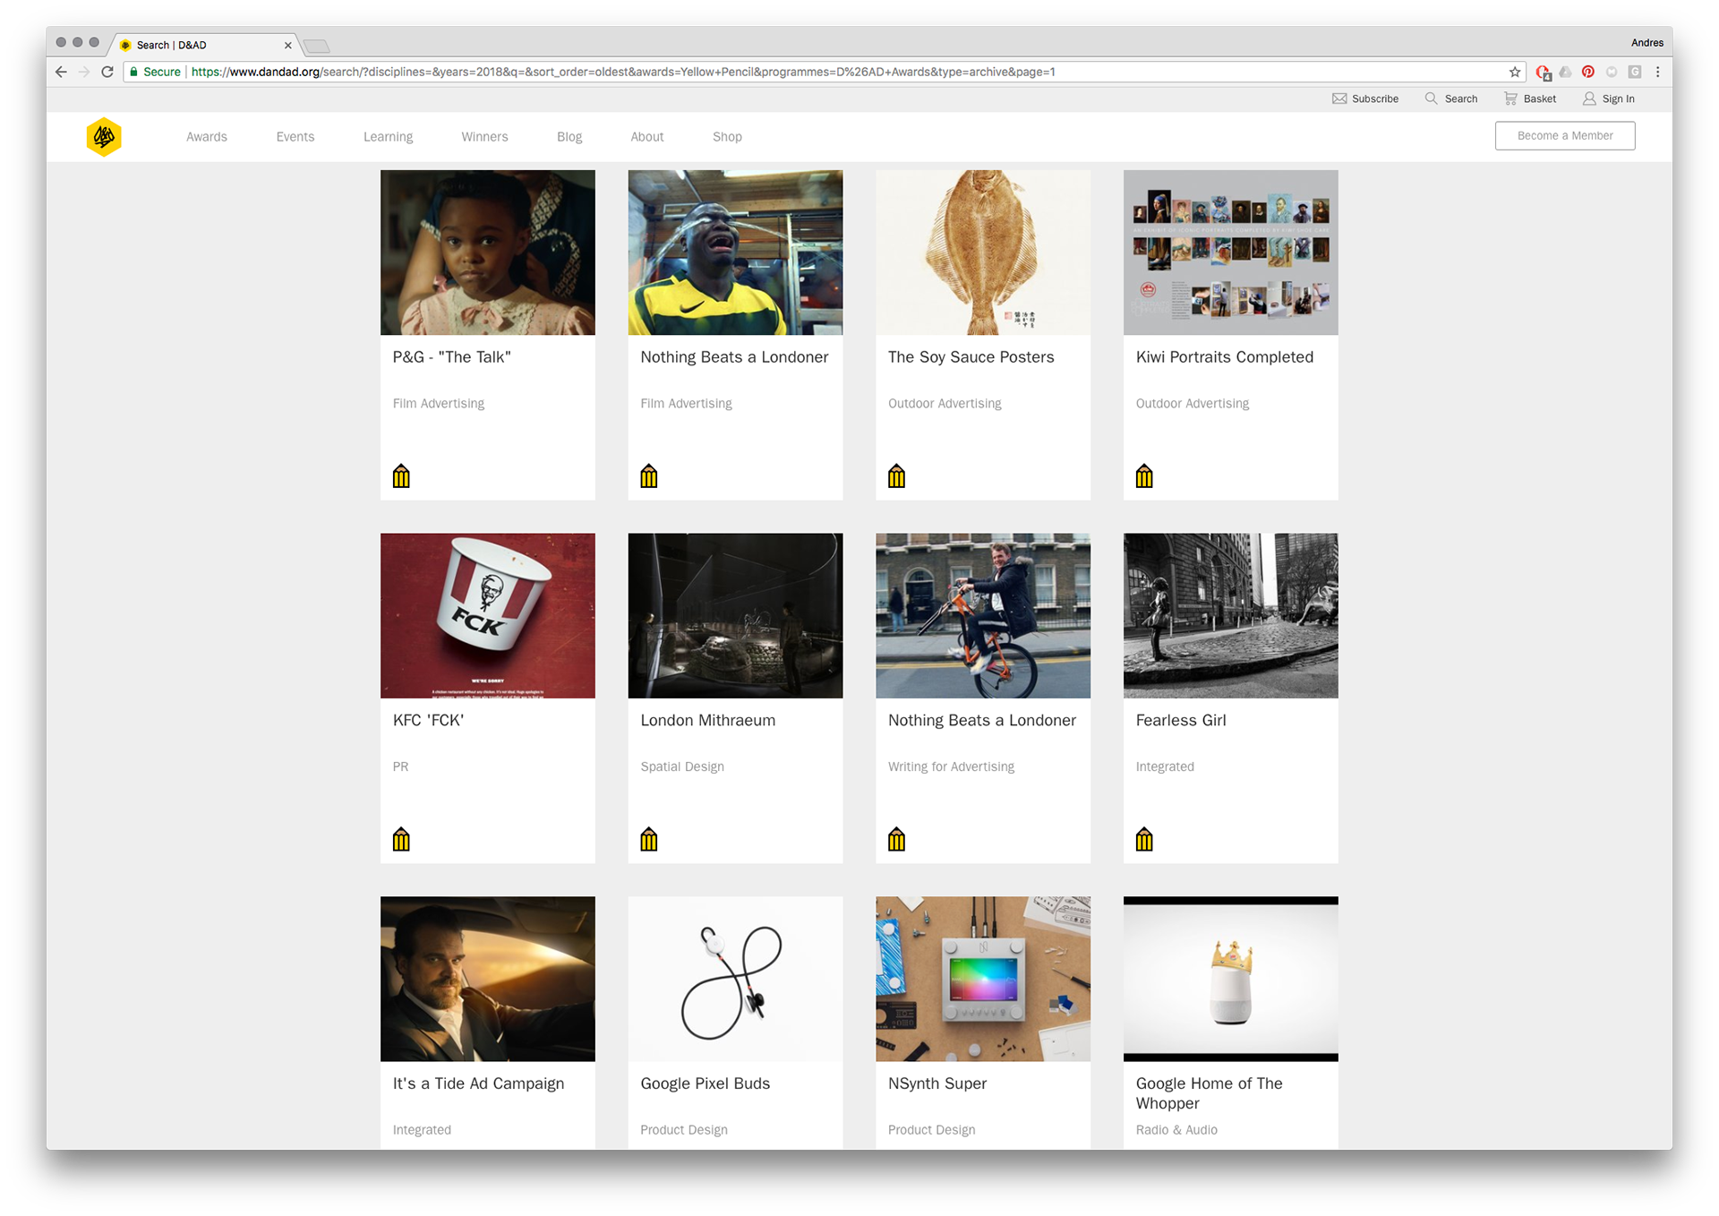Click the Pinterest extension icon

click(1587, 72)
